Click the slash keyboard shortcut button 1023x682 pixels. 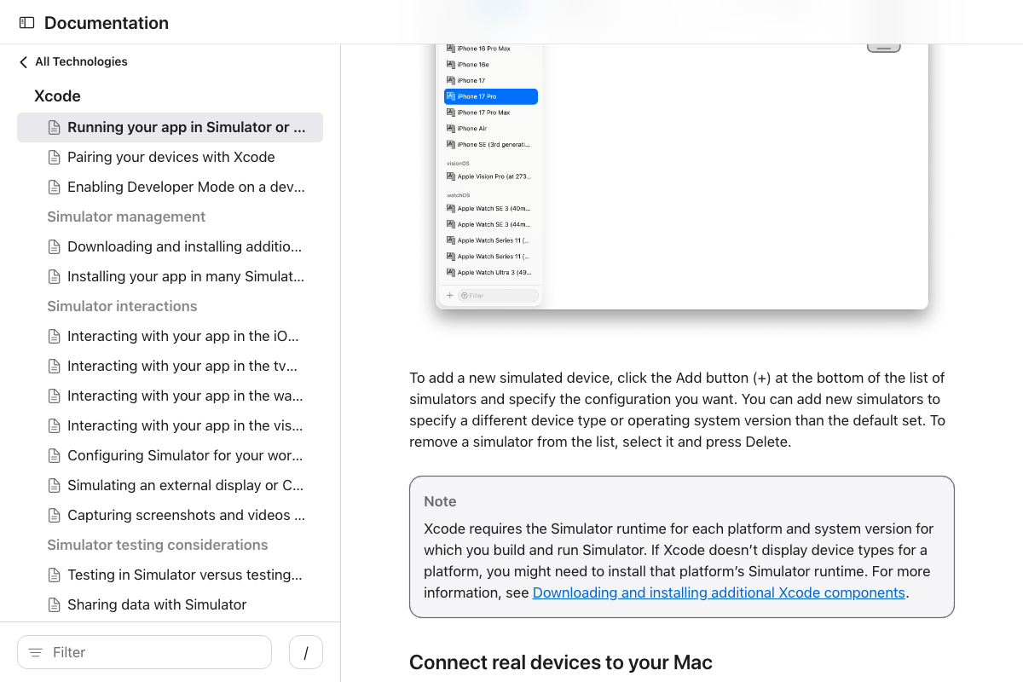pos(305,652)
